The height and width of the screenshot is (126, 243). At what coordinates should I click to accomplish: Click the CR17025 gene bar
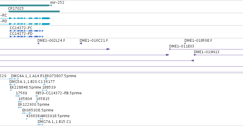coord(34,11)
